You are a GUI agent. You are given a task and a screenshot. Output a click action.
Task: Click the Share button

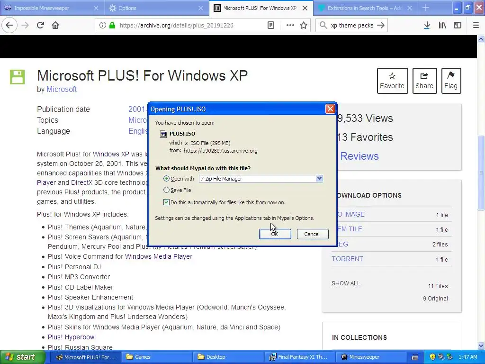[x=424, y=81]
